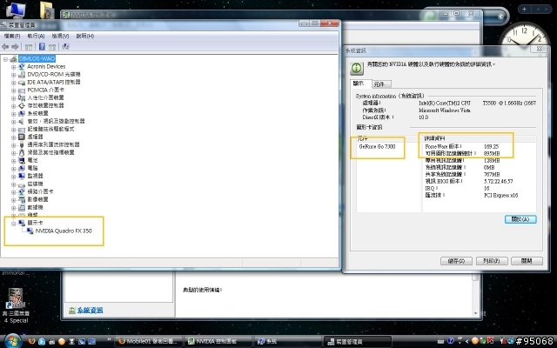Select the Acronis Devices label
The height and width of the screenshot is (348, 557).
[x=46, y=67]
